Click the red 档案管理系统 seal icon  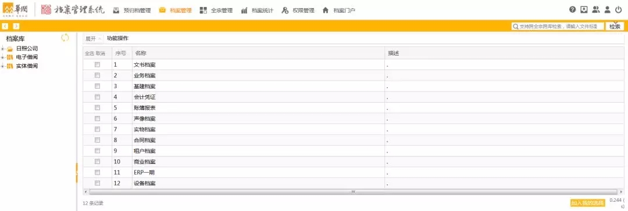click(46, 10)
